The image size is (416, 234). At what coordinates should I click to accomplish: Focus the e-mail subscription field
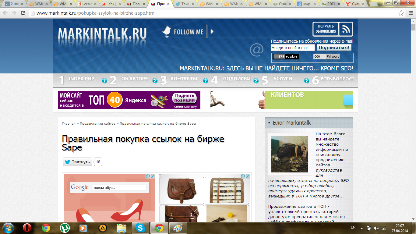pos(293,48)
